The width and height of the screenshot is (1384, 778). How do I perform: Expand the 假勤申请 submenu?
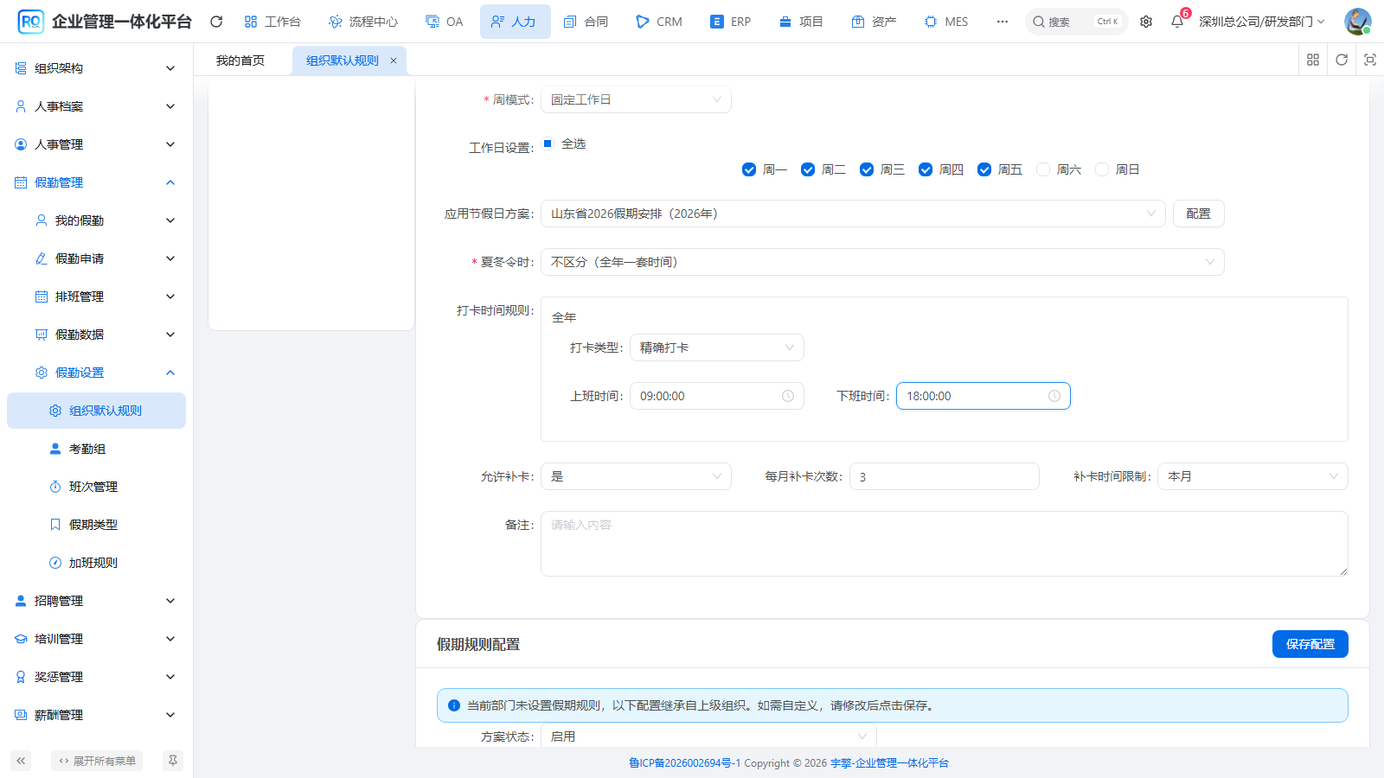96,258
